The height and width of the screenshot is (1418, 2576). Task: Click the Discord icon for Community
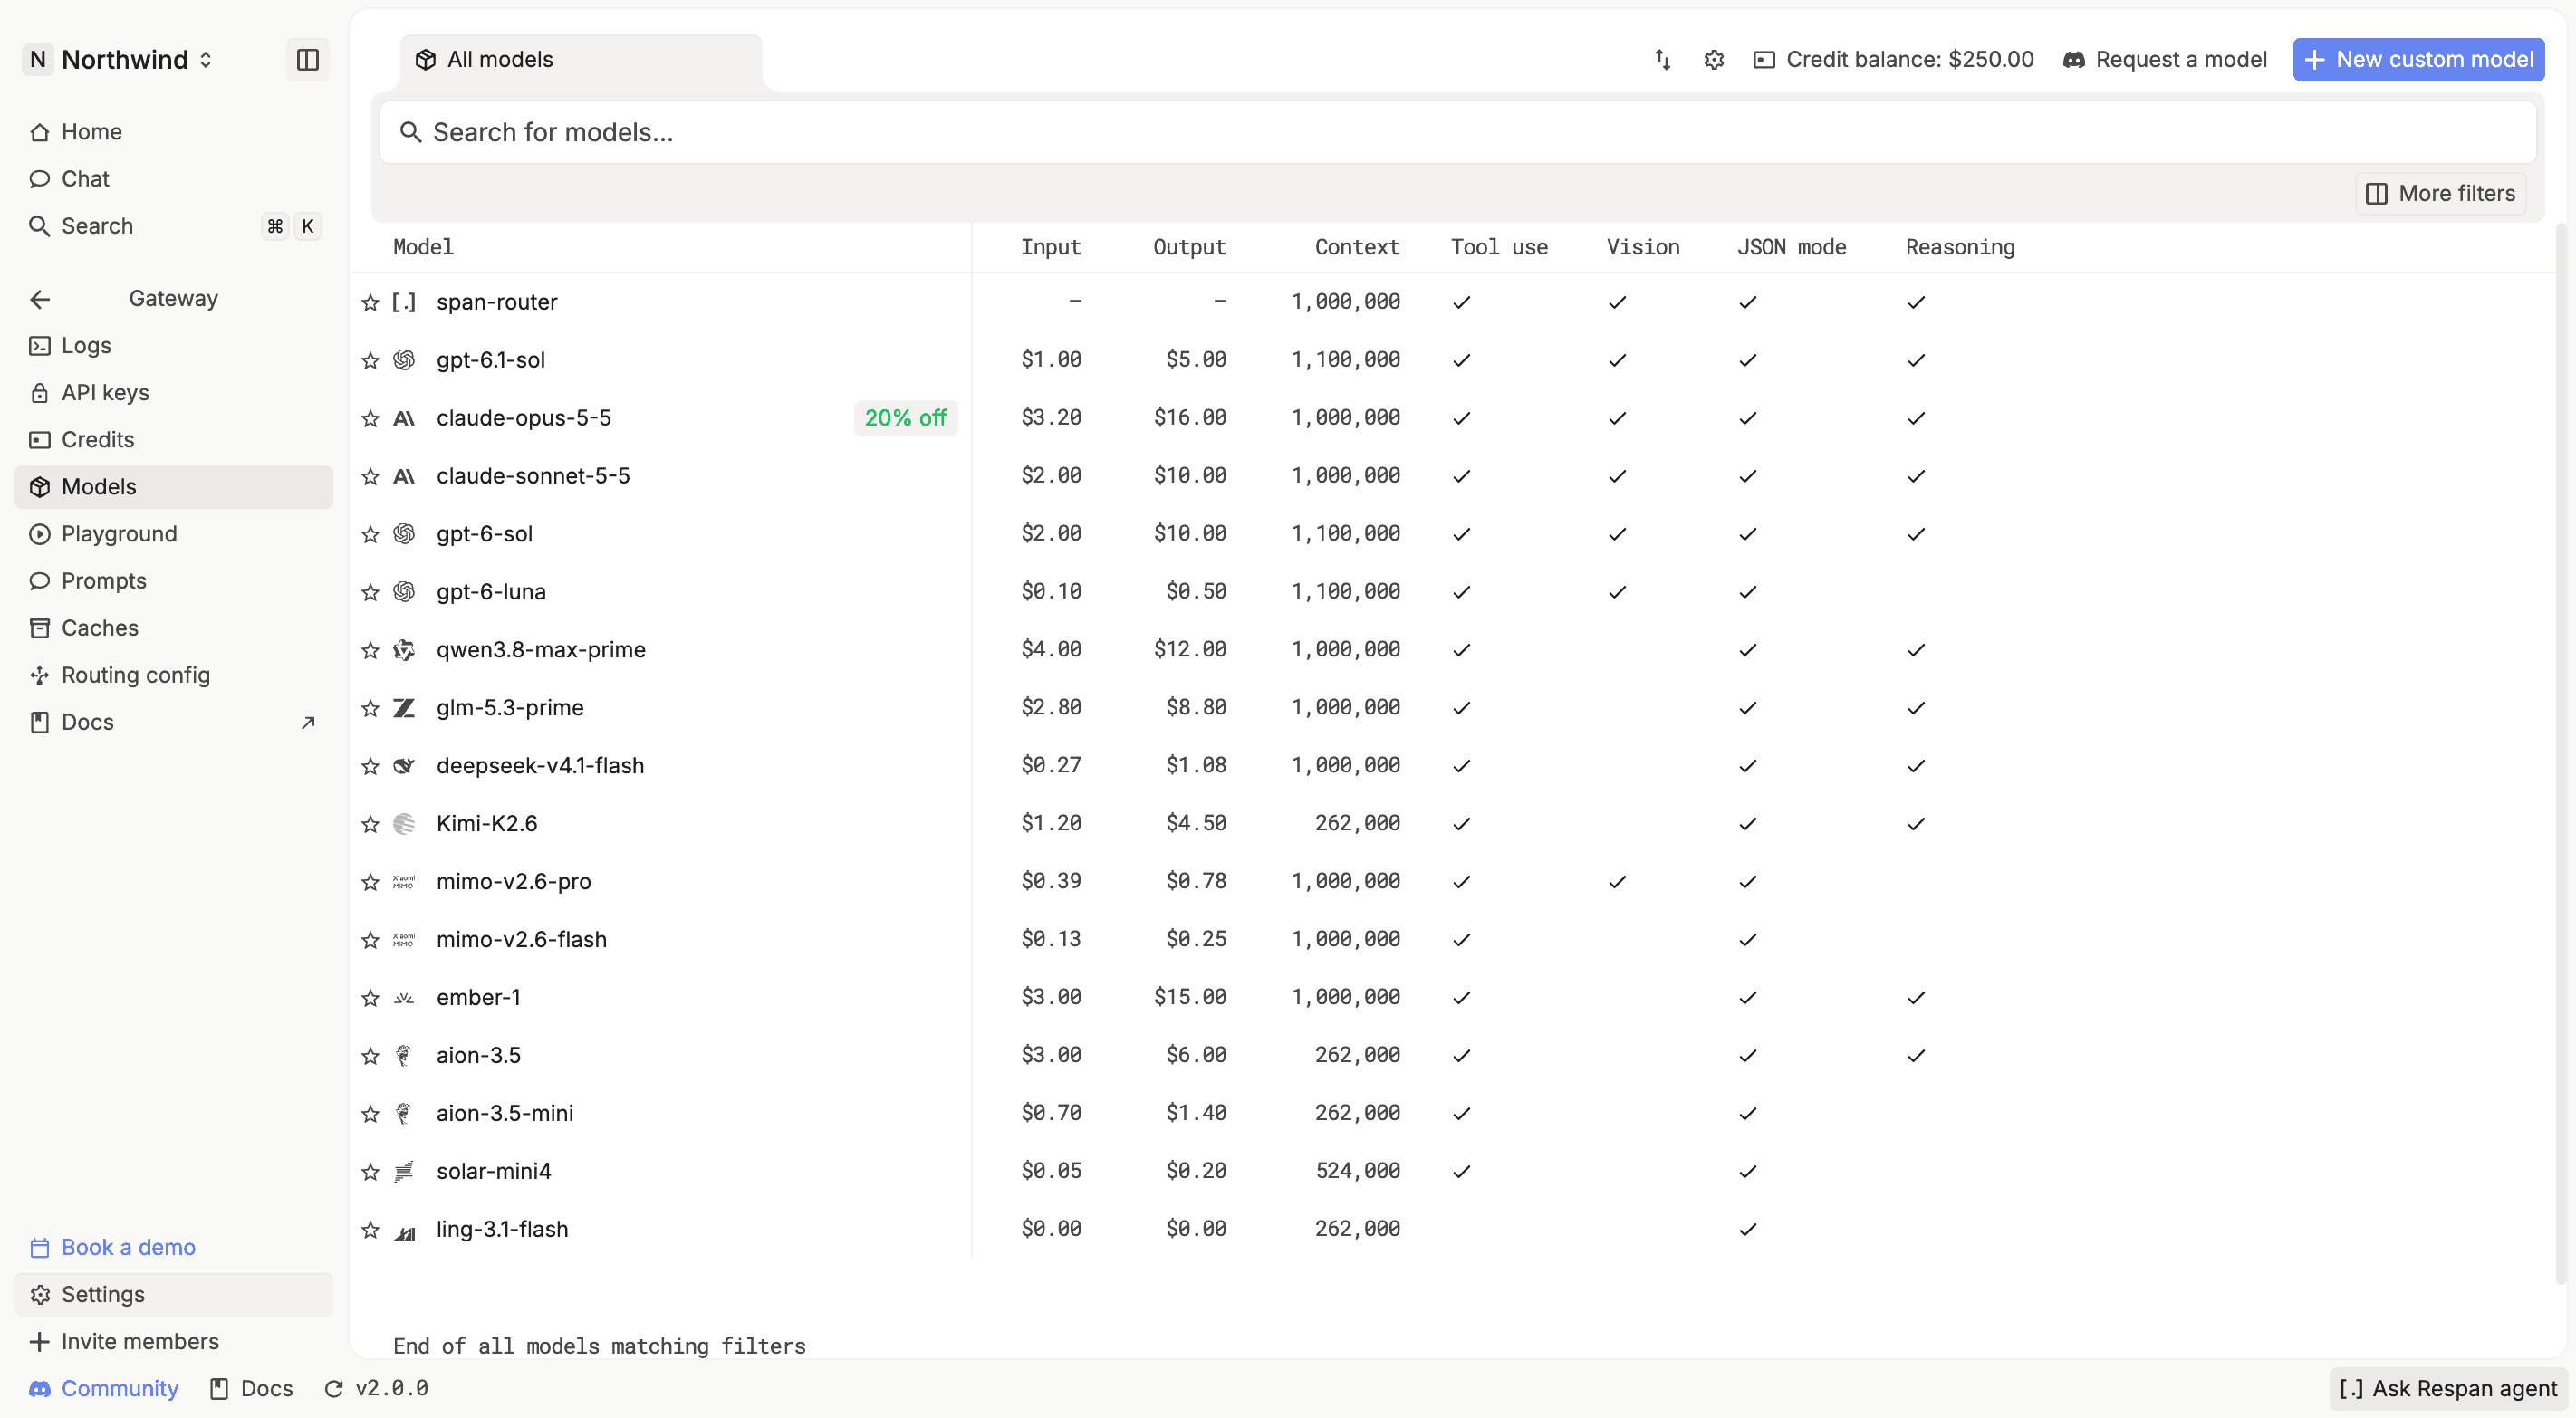tap(40, 1389)
